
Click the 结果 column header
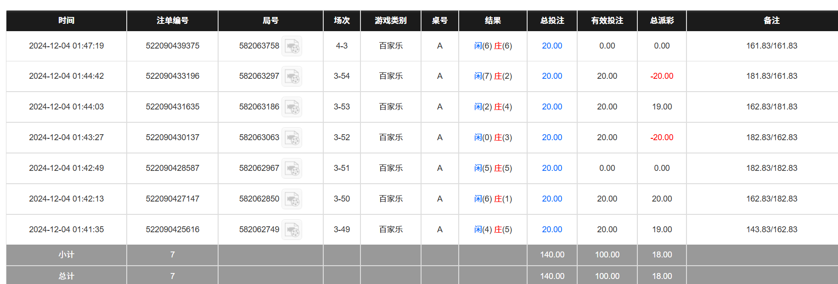pyautogui.click(x=493, y=21)
